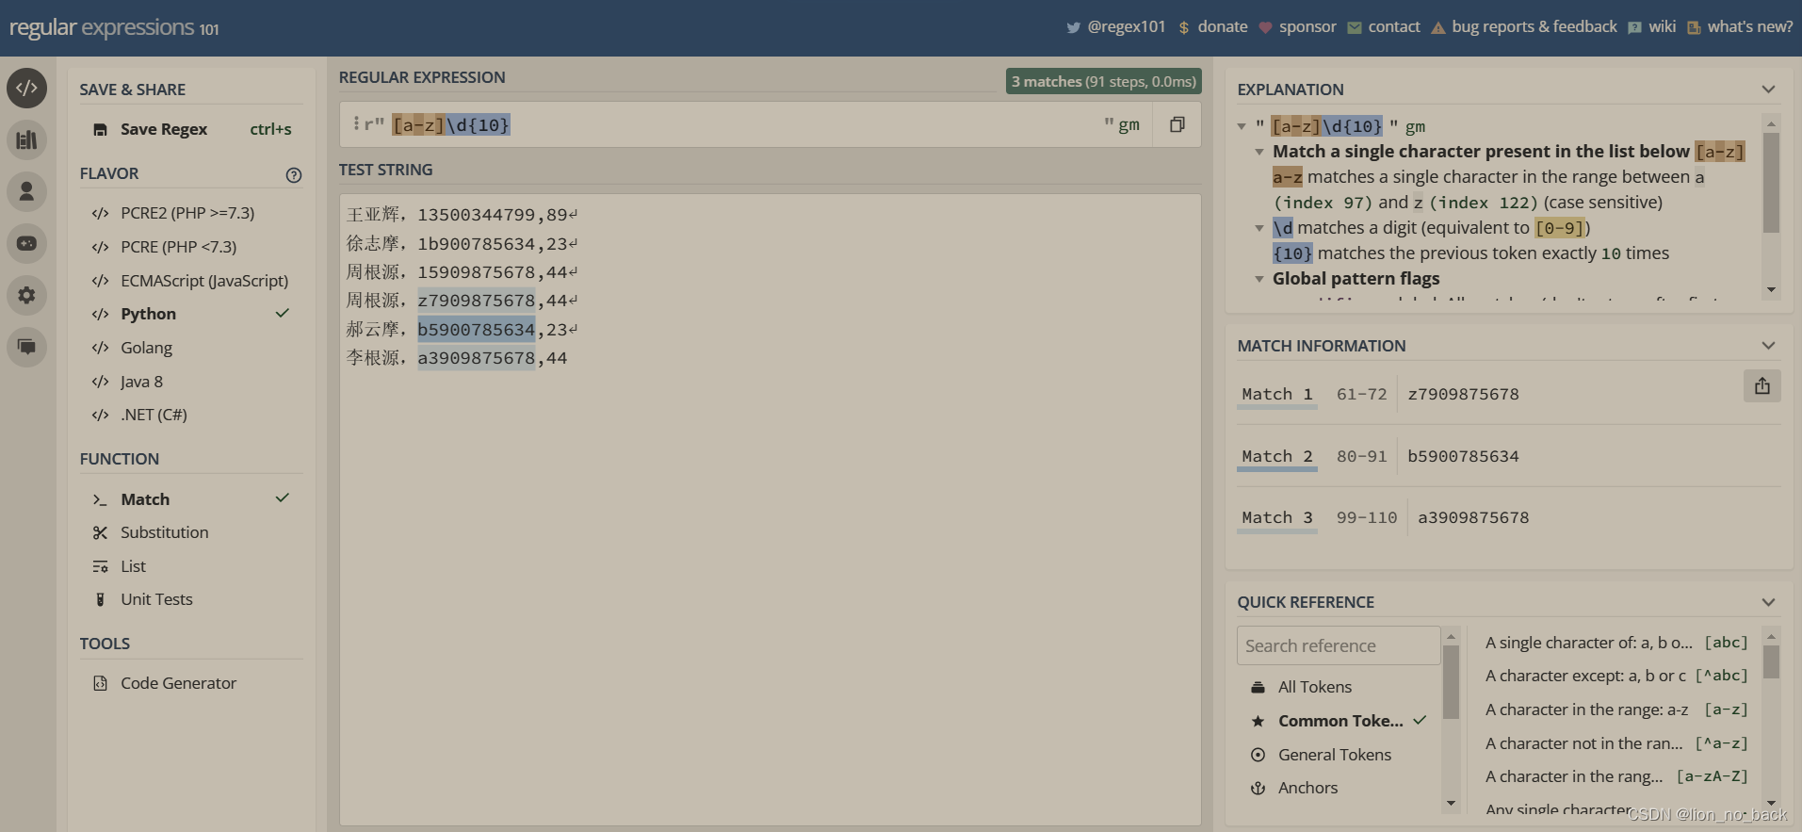The height and width of the screenshot is (832, 1802).
Task: Collapse the EXPLANATION panel chevron
Action: 1768,90
